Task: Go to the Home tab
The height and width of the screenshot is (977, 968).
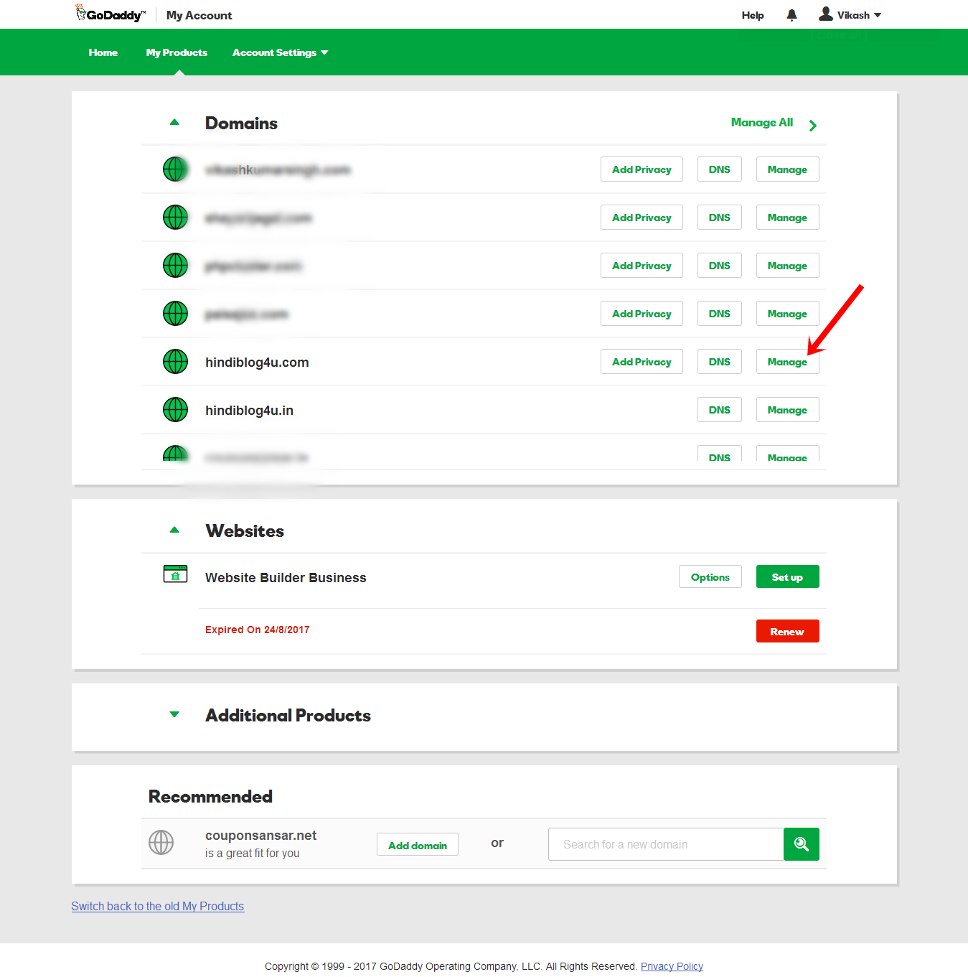Action: (x=103, y=52)
